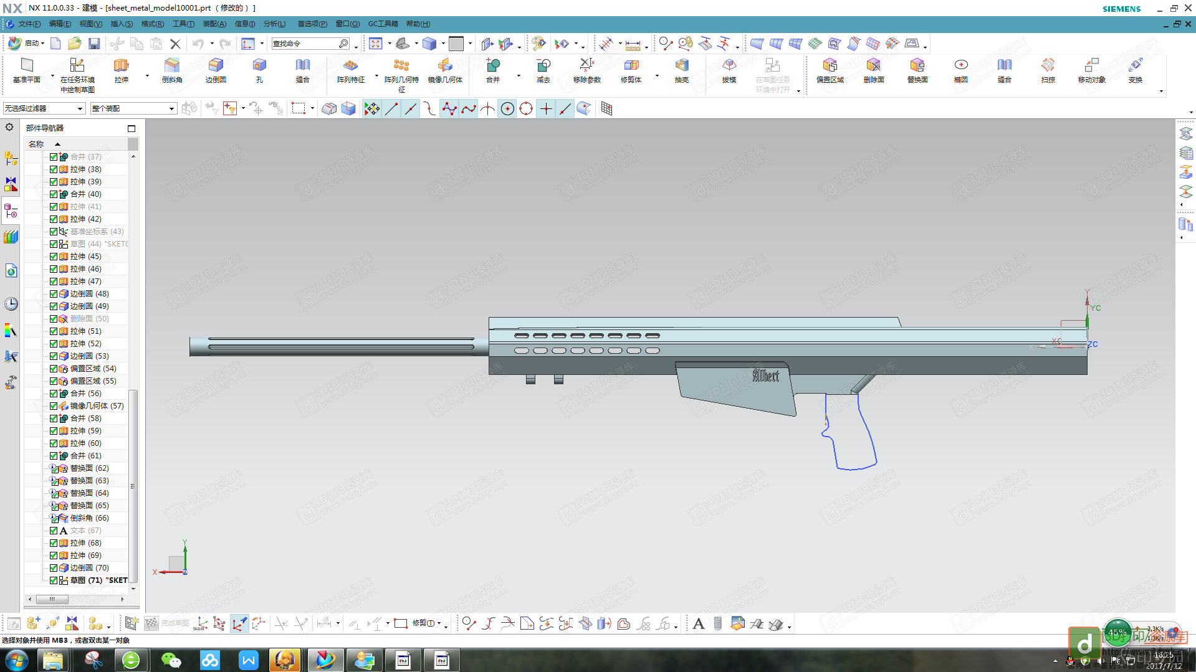The width and height of the screenshot is (1196, 672).
Task: Click the navigator horizontal scrollbar thumb
Action: 52,599
